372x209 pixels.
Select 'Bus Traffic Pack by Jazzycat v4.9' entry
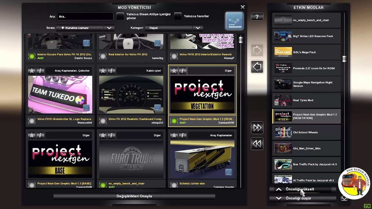click(307, 164)
